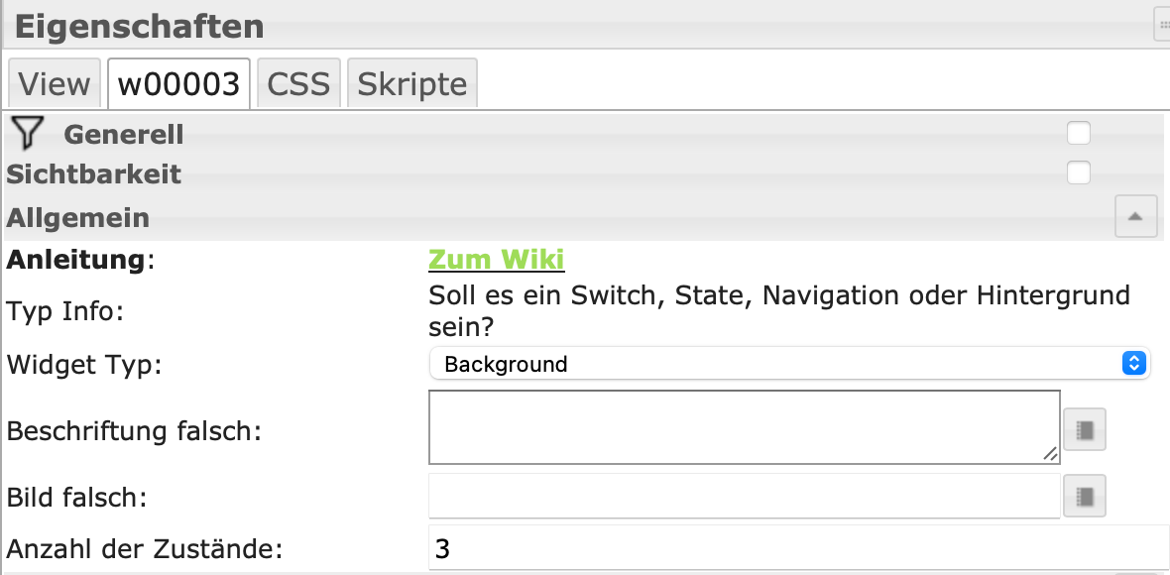
Task: Click into the Bild falsch field
Action: [744, 495]
